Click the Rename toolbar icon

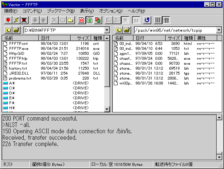pyautogui.click(x=63, y=20)
